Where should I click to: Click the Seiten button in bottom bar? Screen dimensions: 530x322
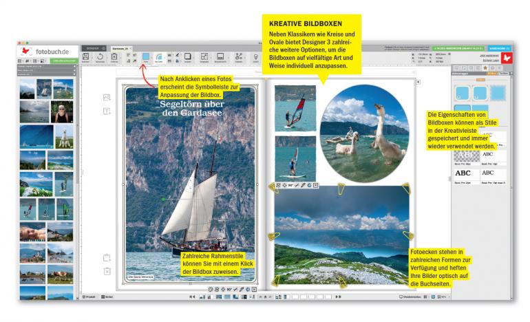coord(107,297)
